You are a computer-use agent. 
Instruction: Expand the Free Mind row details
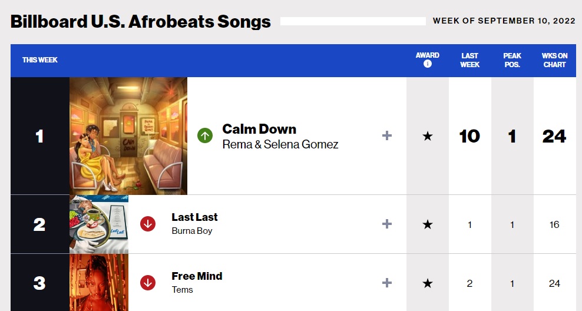(387, 283)
